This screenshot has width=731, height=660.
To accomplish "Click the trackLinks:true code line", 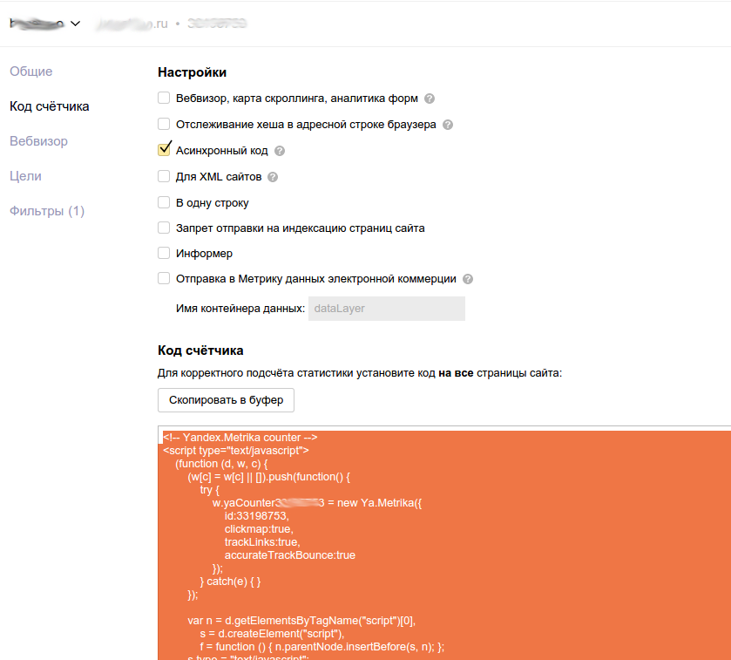I will 262,542.
